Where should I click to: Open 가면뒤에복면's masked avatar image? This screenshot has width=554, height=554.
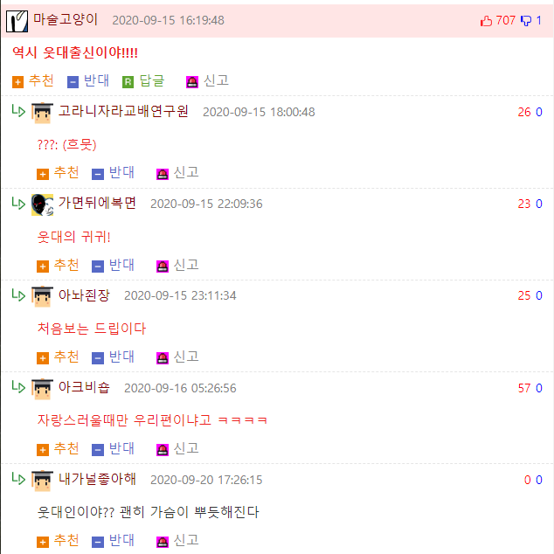[43, 204]
